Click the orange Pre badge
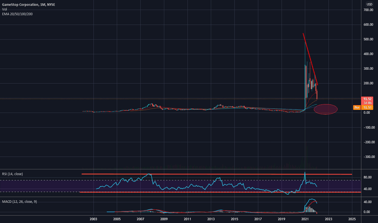Screen dimensions: 378x223 pyautogui.click(x=357, y=107)
